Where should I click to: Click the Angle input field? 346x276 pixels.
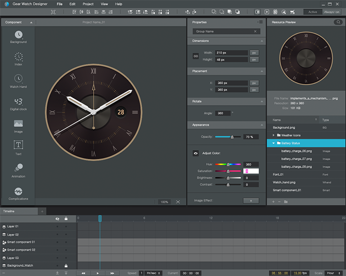223,113
